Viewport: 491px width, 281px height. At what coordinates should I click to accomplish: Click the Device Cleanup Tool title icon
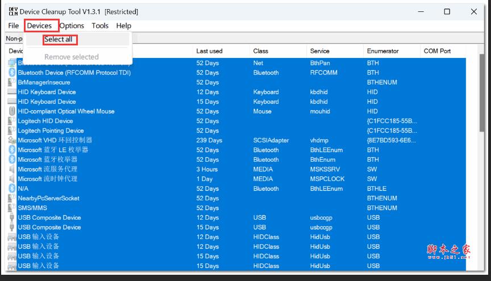[x=13, y=11]
